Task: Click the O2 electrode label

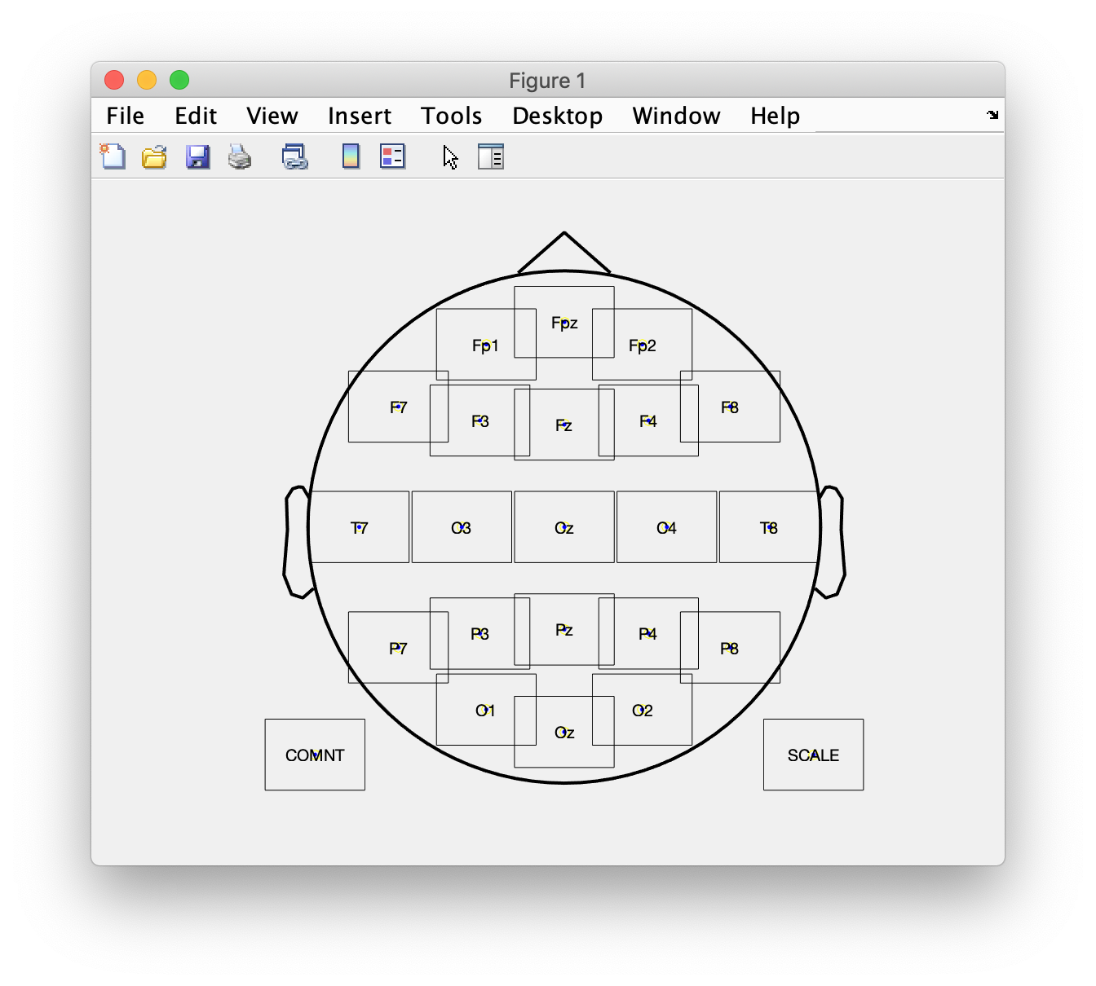Action: click(x=643, y=711)
